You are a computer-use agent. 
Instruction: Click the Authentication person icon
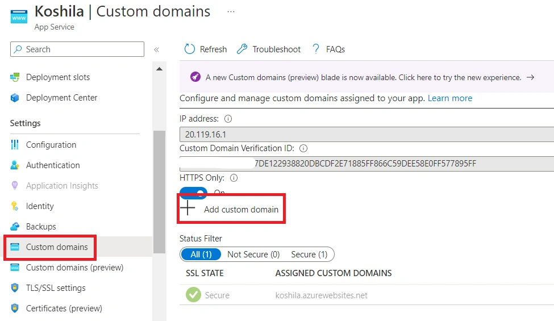click(x=15, y=165)
